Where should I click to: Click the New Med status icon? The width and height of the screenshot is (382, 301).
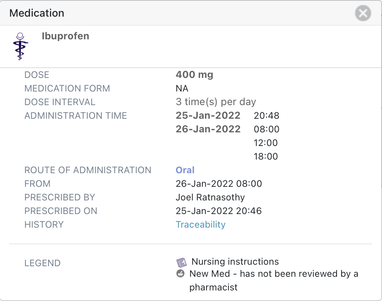(x=180, y=273)
